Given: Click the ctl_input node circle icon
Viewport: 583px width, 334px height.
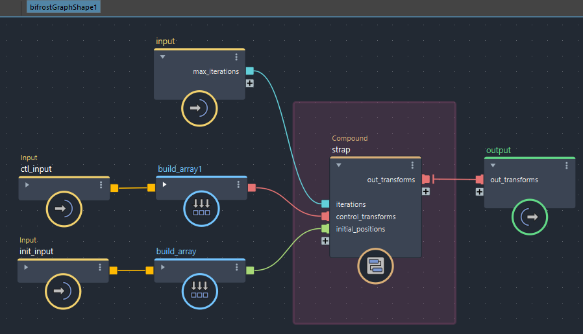Looking at the screenshot, I should pyautogui.click(x=64, y=209).
